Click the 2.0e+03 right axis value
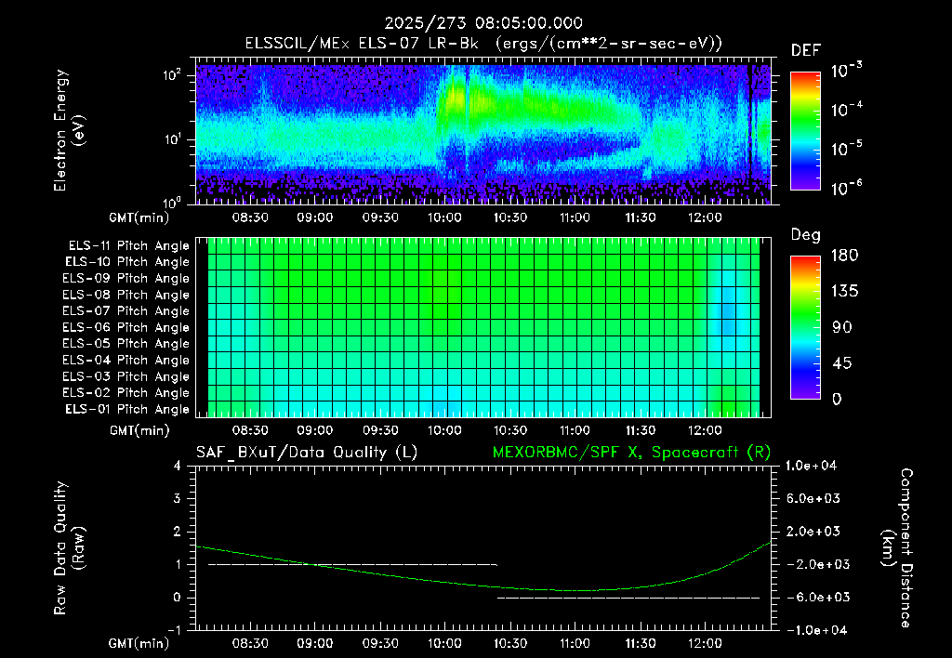 point(813,532)
